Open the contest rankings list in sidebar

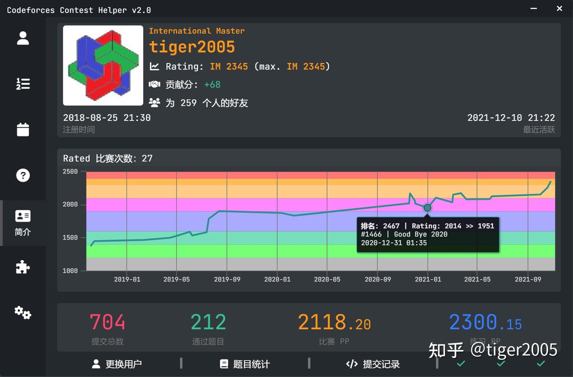[x=23, y=84]
